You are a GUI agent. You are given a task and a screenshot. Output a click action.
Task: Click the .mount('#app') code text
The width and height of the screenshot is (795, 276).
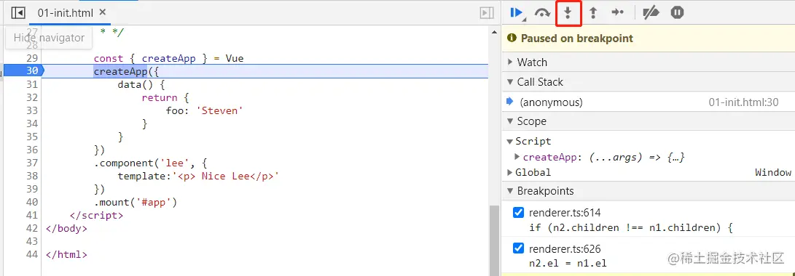point(136,202)
